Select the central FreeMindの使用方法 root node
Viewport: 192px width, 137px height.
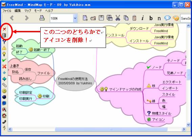[75, 81]
